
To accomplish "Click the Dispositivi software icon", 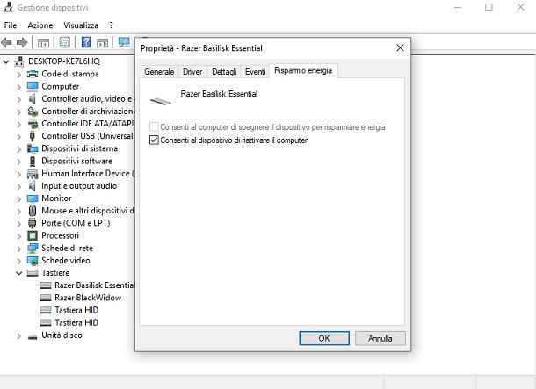I will [x=33, y=161].
